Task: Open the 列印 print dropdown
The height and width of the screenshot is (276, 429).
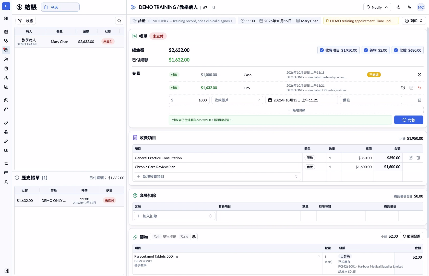Action: 414,21
